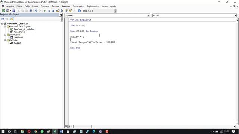Open the Windows Start menu
The width and height of the screenshot is (239, 134).
tap(3, 131)
